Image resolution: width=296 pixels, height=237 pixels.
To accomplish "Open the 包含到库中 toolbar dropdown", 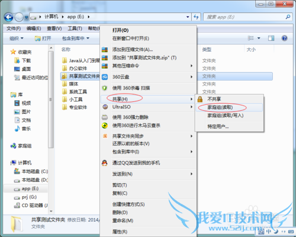I will coord(76,38).
